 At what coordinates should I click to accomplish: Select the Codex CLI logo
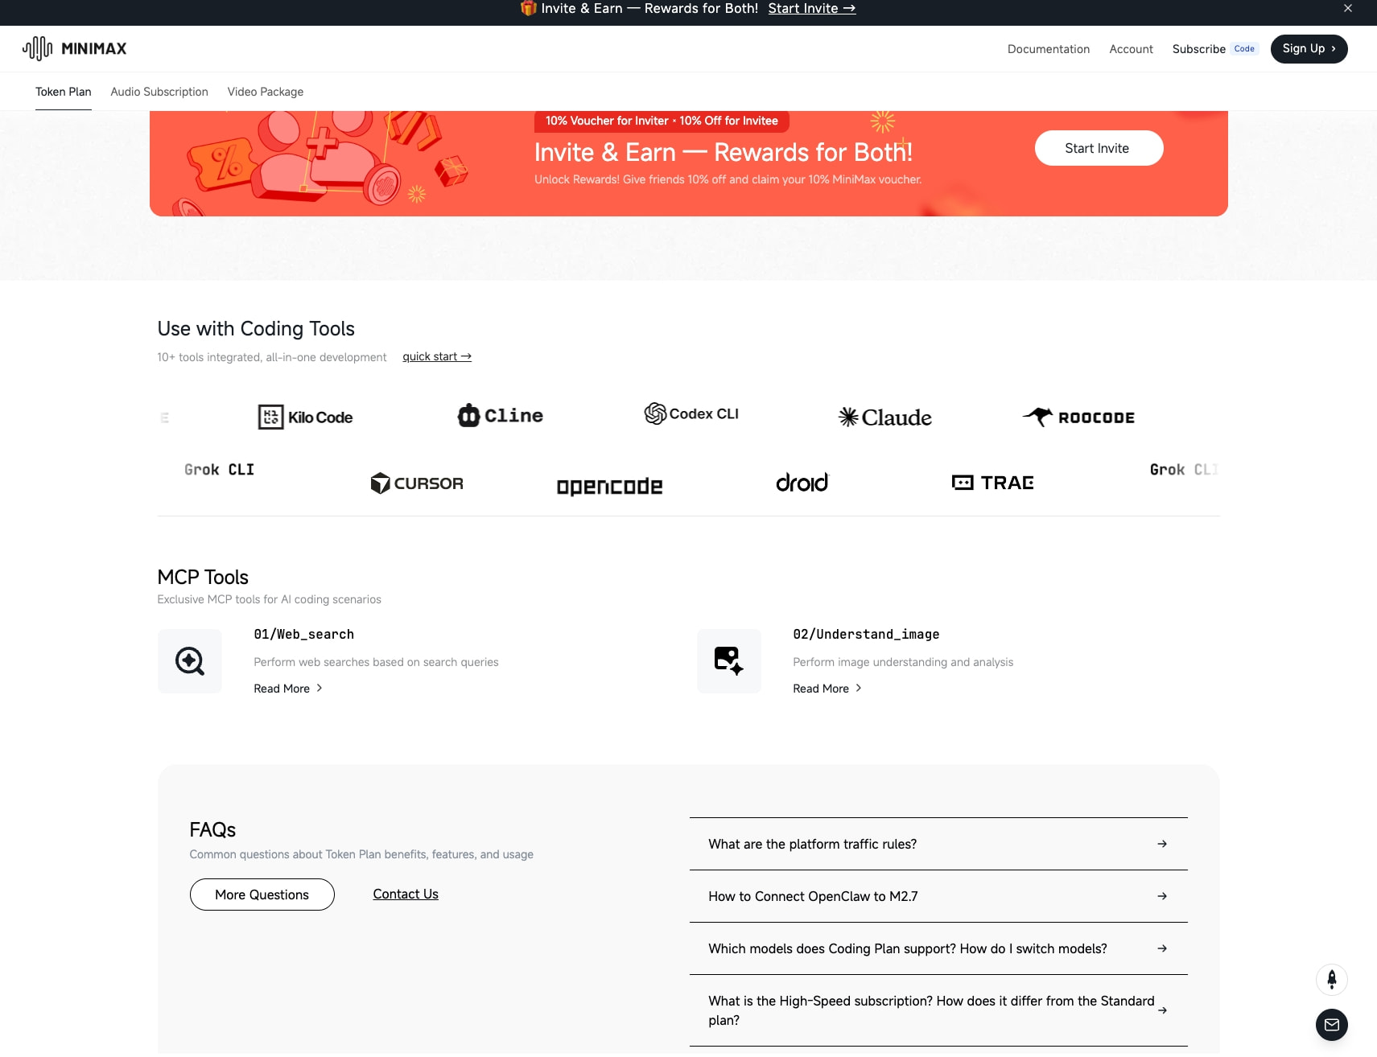coord(691,413)
